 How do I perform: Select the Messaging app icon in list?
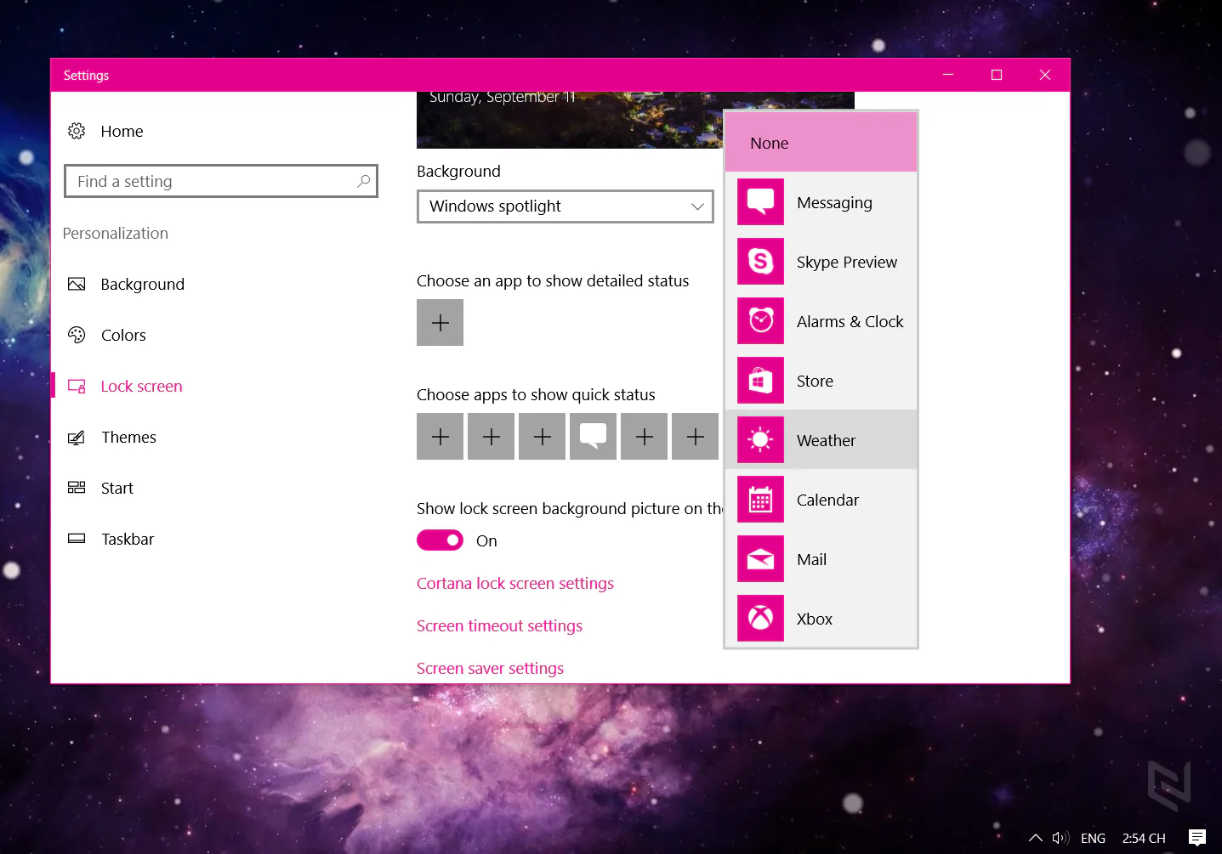(x=760, y=202)
